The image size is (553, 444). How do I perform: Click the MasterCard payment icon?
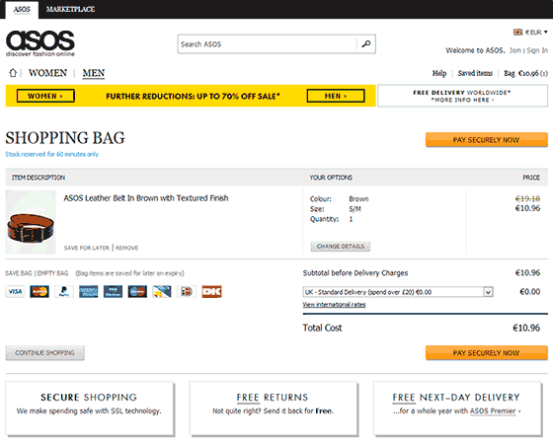pos(39,292)
